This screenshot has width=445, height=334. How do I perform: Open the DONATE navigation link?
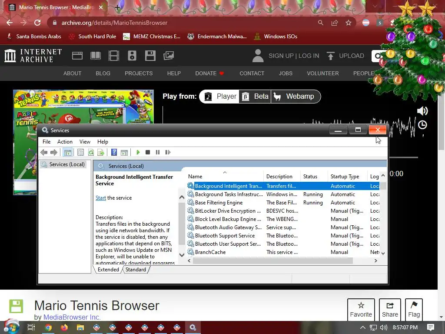[210, 73]
